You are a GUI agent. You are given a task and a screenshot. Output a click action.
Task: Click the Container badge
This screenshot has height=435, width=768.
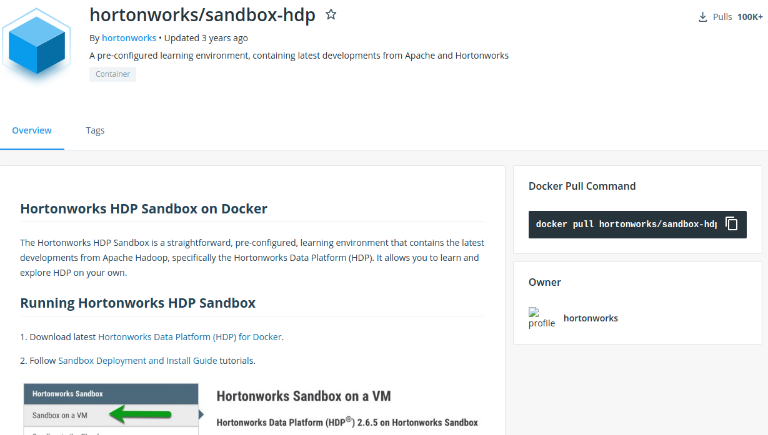[112, 74]
